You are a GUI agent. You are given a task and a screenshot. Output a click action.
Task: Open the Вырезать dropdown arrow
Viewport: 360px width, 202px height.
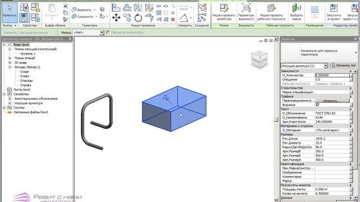point(94,10)
